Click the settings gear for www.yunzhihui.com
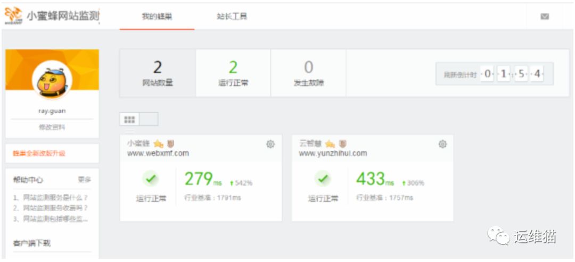The width and height of the screenshot is (575, 262). (x=442, y=144)
